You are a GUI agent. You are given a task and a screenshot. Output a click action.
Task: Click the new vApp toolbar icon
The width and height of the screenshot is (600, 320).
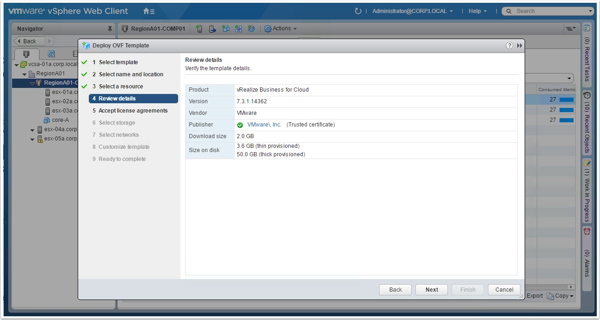click(239, 29)
